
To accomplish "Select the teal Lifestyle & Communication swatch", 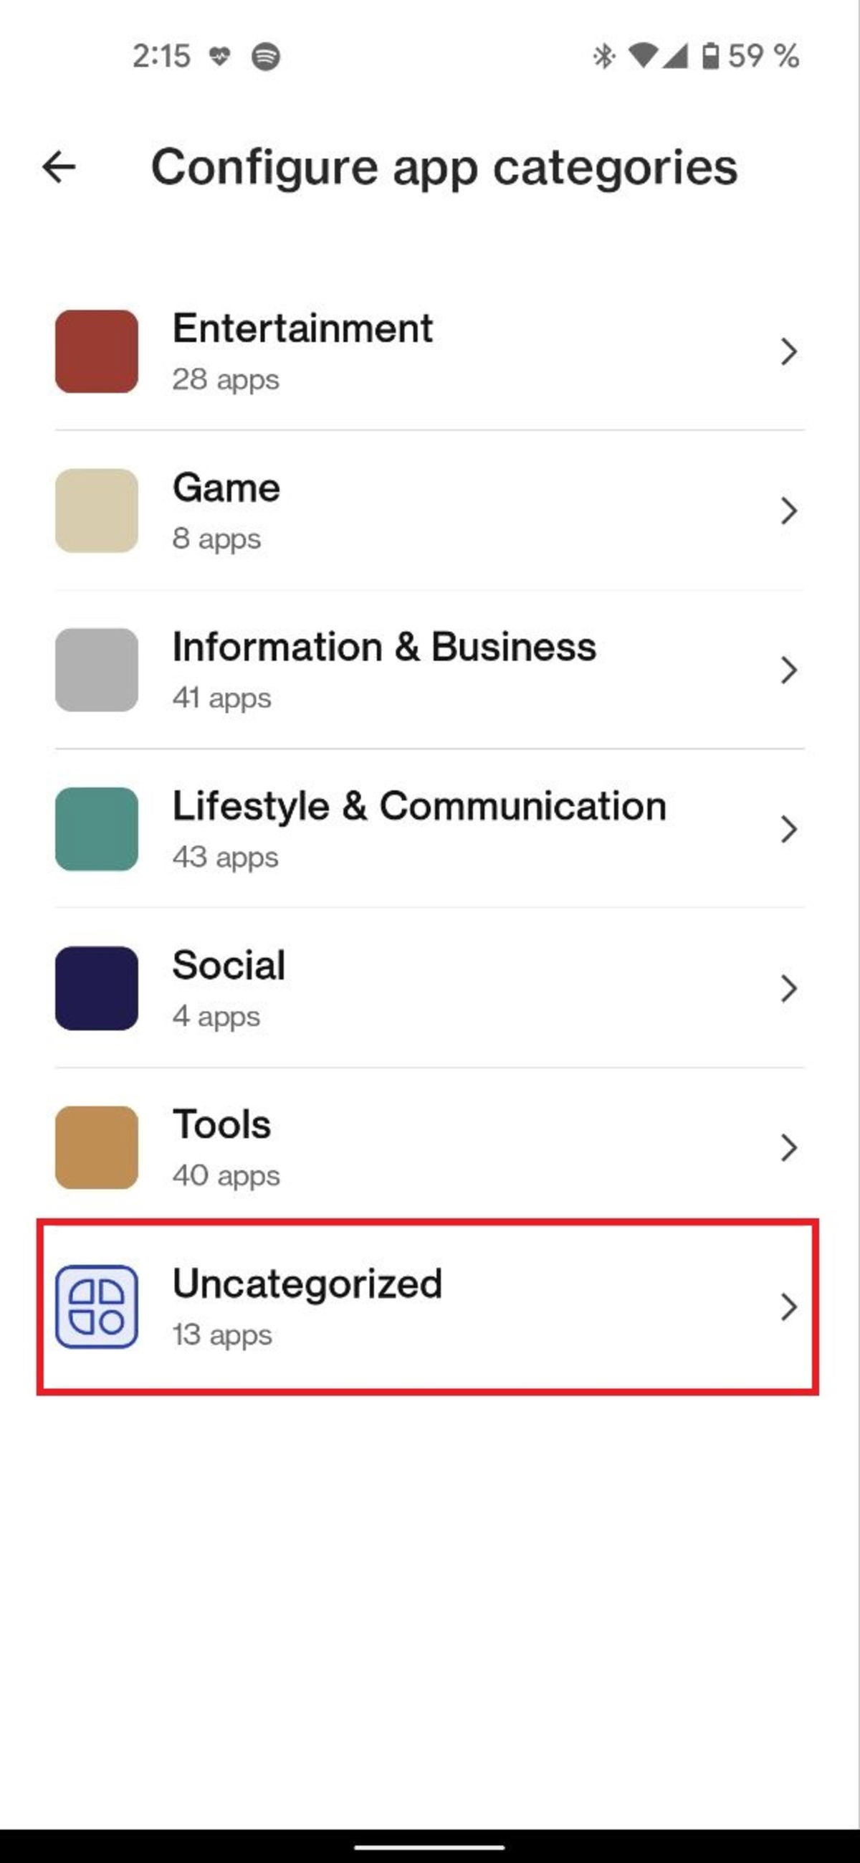I will point(97,829).
